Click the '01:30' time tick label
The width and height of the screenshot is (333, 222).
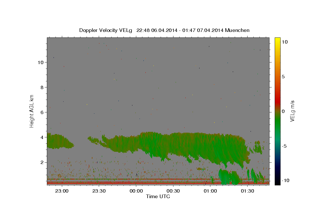pos(248,191)
